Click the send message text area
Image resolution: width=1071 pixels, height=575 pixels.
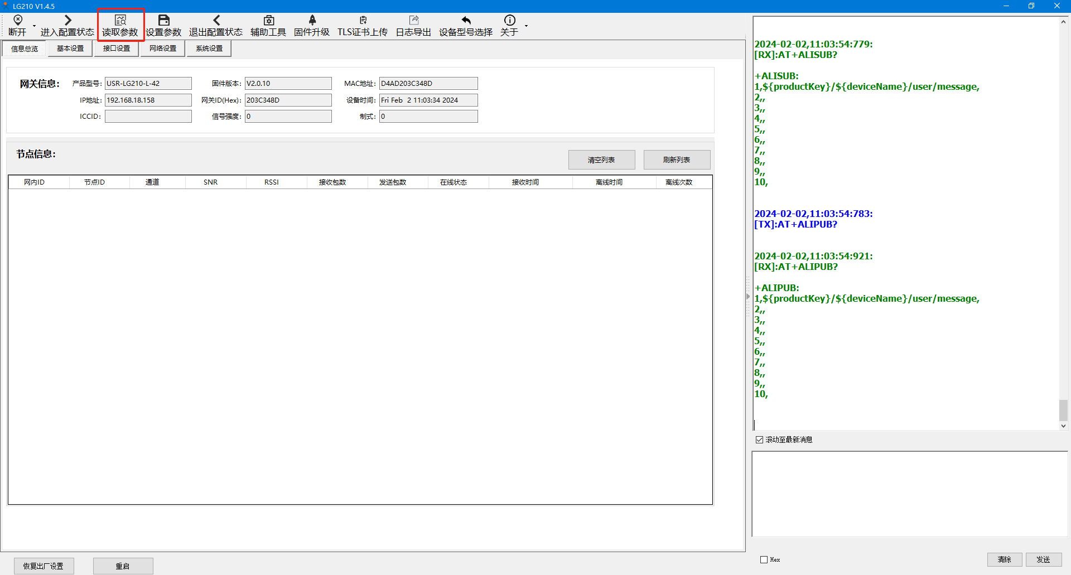click(x=909, y=494)
